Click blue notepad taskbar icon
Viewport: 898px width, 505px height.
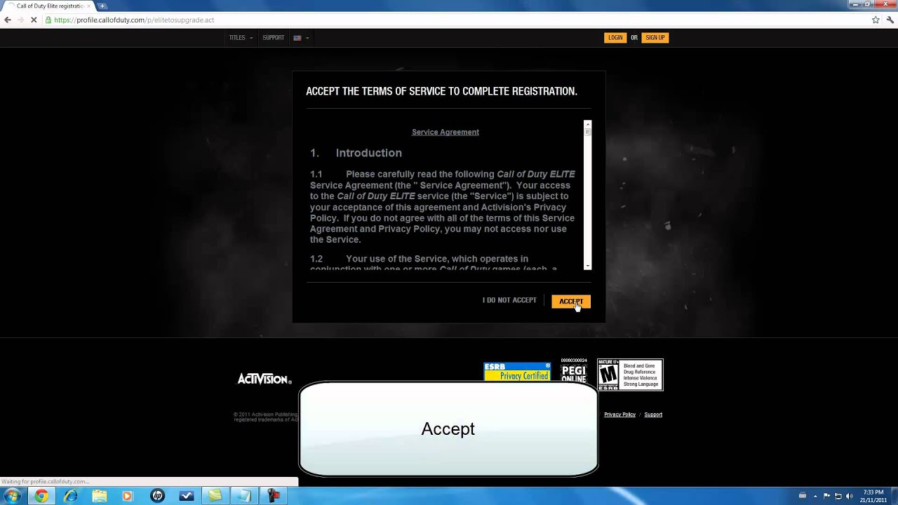[243, 496]
